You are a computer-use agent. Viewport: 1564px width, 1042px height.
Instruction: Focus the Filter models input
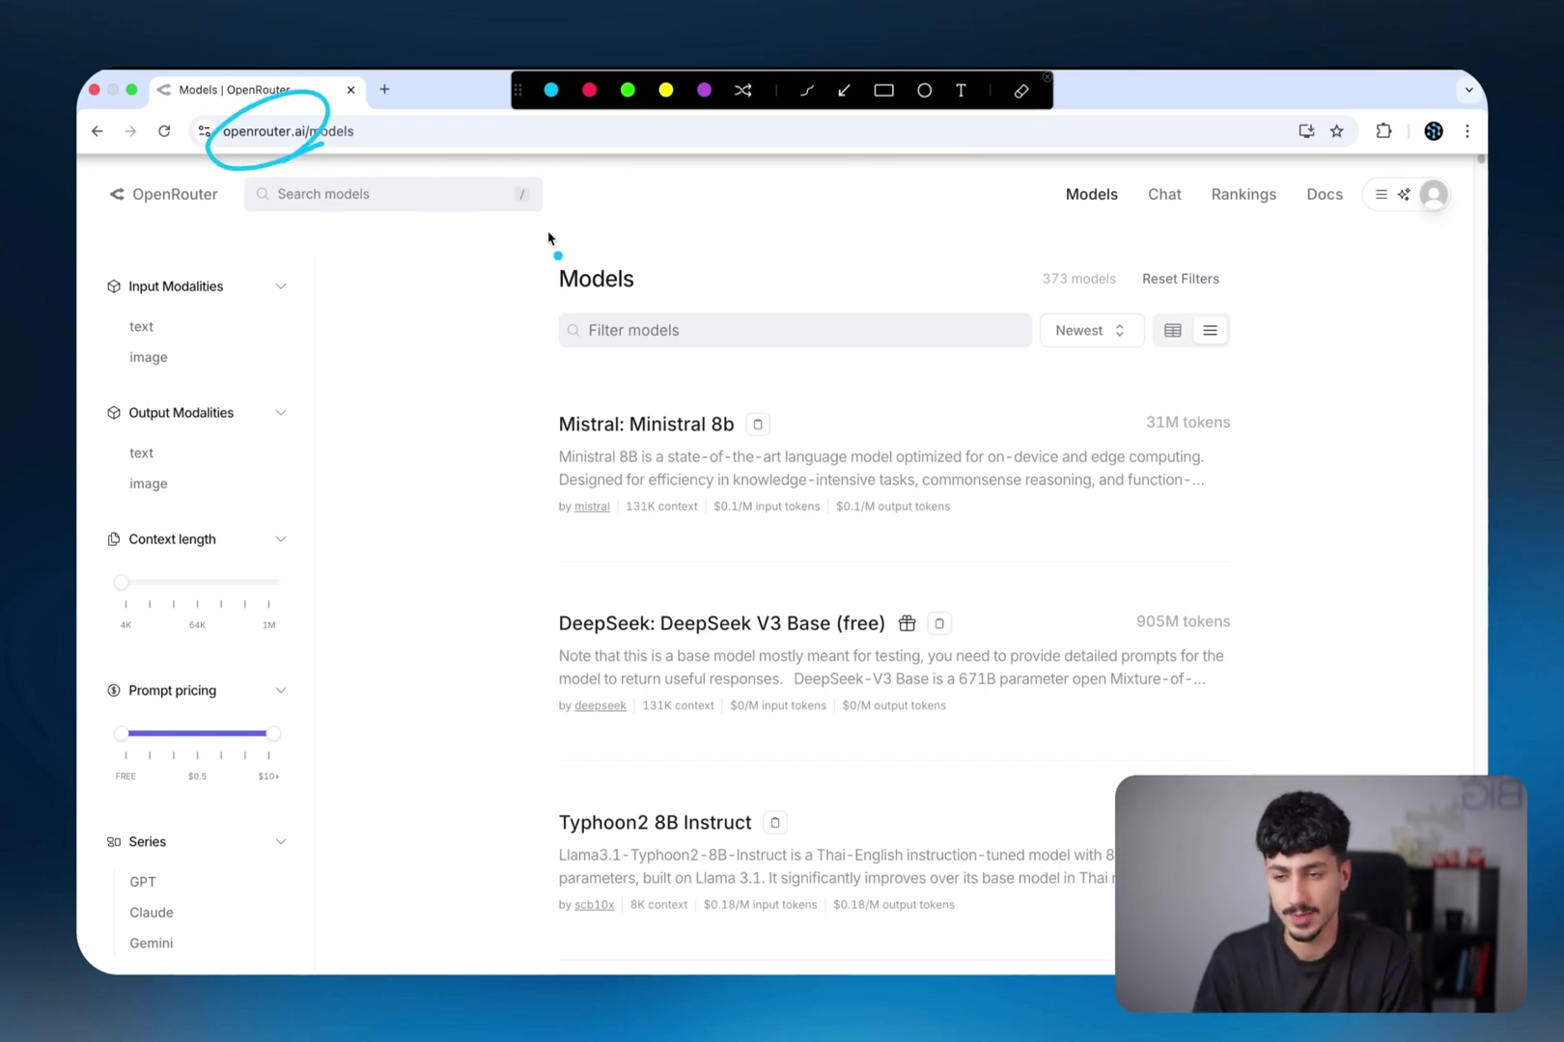796,330
